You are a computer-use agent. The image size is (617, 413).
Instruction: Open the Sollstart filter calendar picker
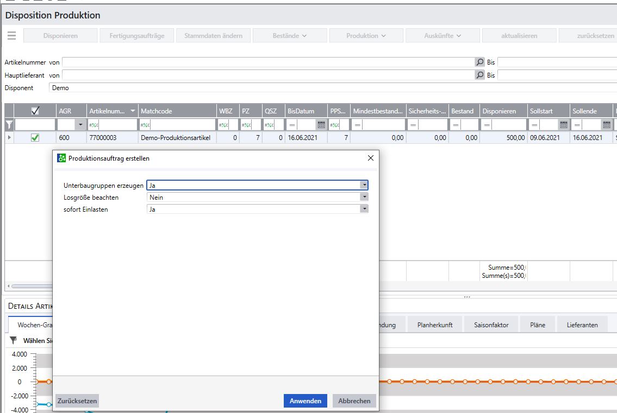[563, 125]
